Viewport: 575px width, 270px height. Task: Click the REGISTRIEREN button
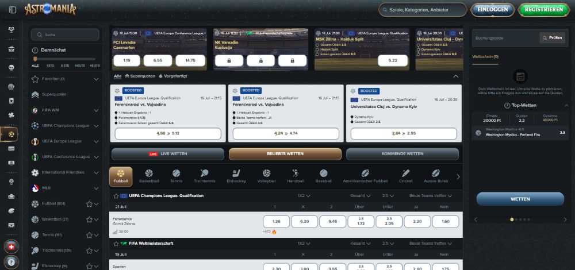pyautogui.click(x=544, y=10)
